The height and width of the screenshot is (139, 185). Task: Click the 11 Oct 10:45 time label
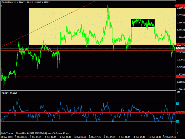tap(155, 137)
